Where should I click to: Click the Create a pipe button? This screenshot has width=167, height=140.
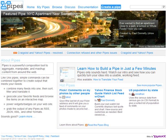coord(111,7)
